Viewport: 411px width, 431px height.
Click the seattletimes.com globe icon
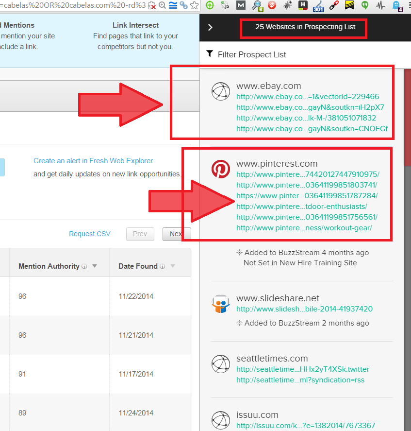pos(221,364)
